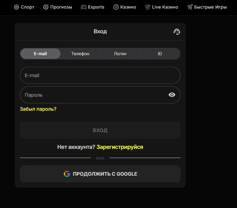Click the Казино chip icon
This screenshot has width=237, height=208.
coord(116,7)
